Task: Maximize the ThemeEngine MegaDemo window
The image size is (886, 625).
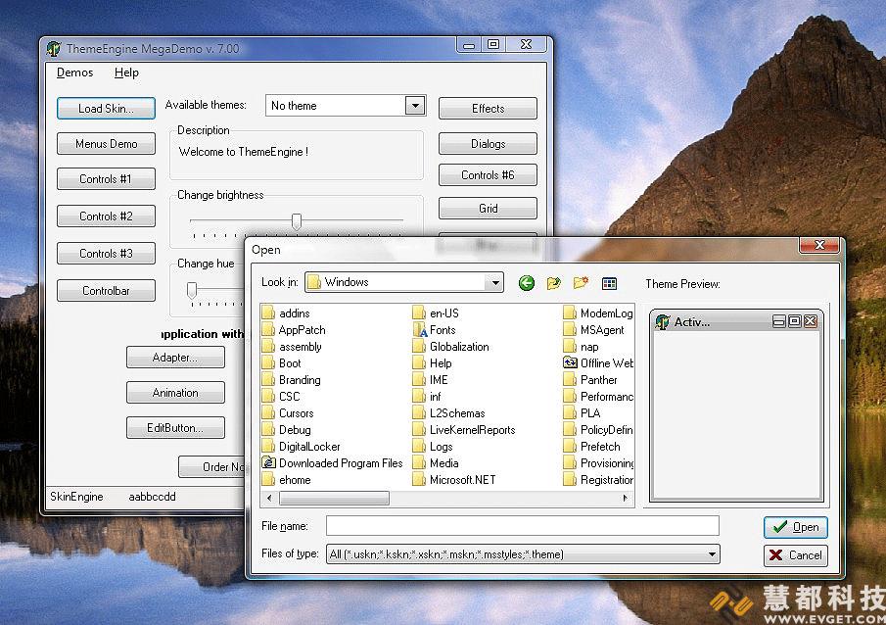Action: (493, 44)
